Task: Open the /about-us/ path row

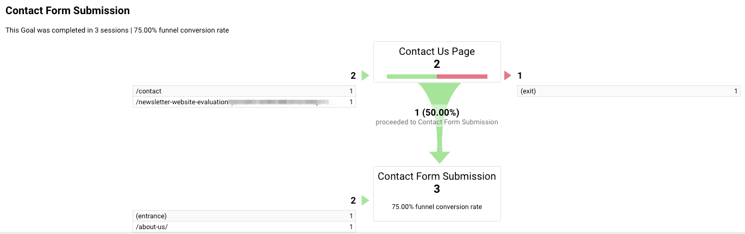Action: (244, 227)
